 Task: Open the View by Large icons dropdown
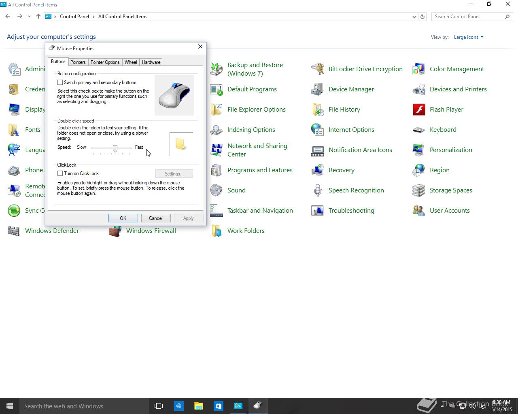(469, 37)
